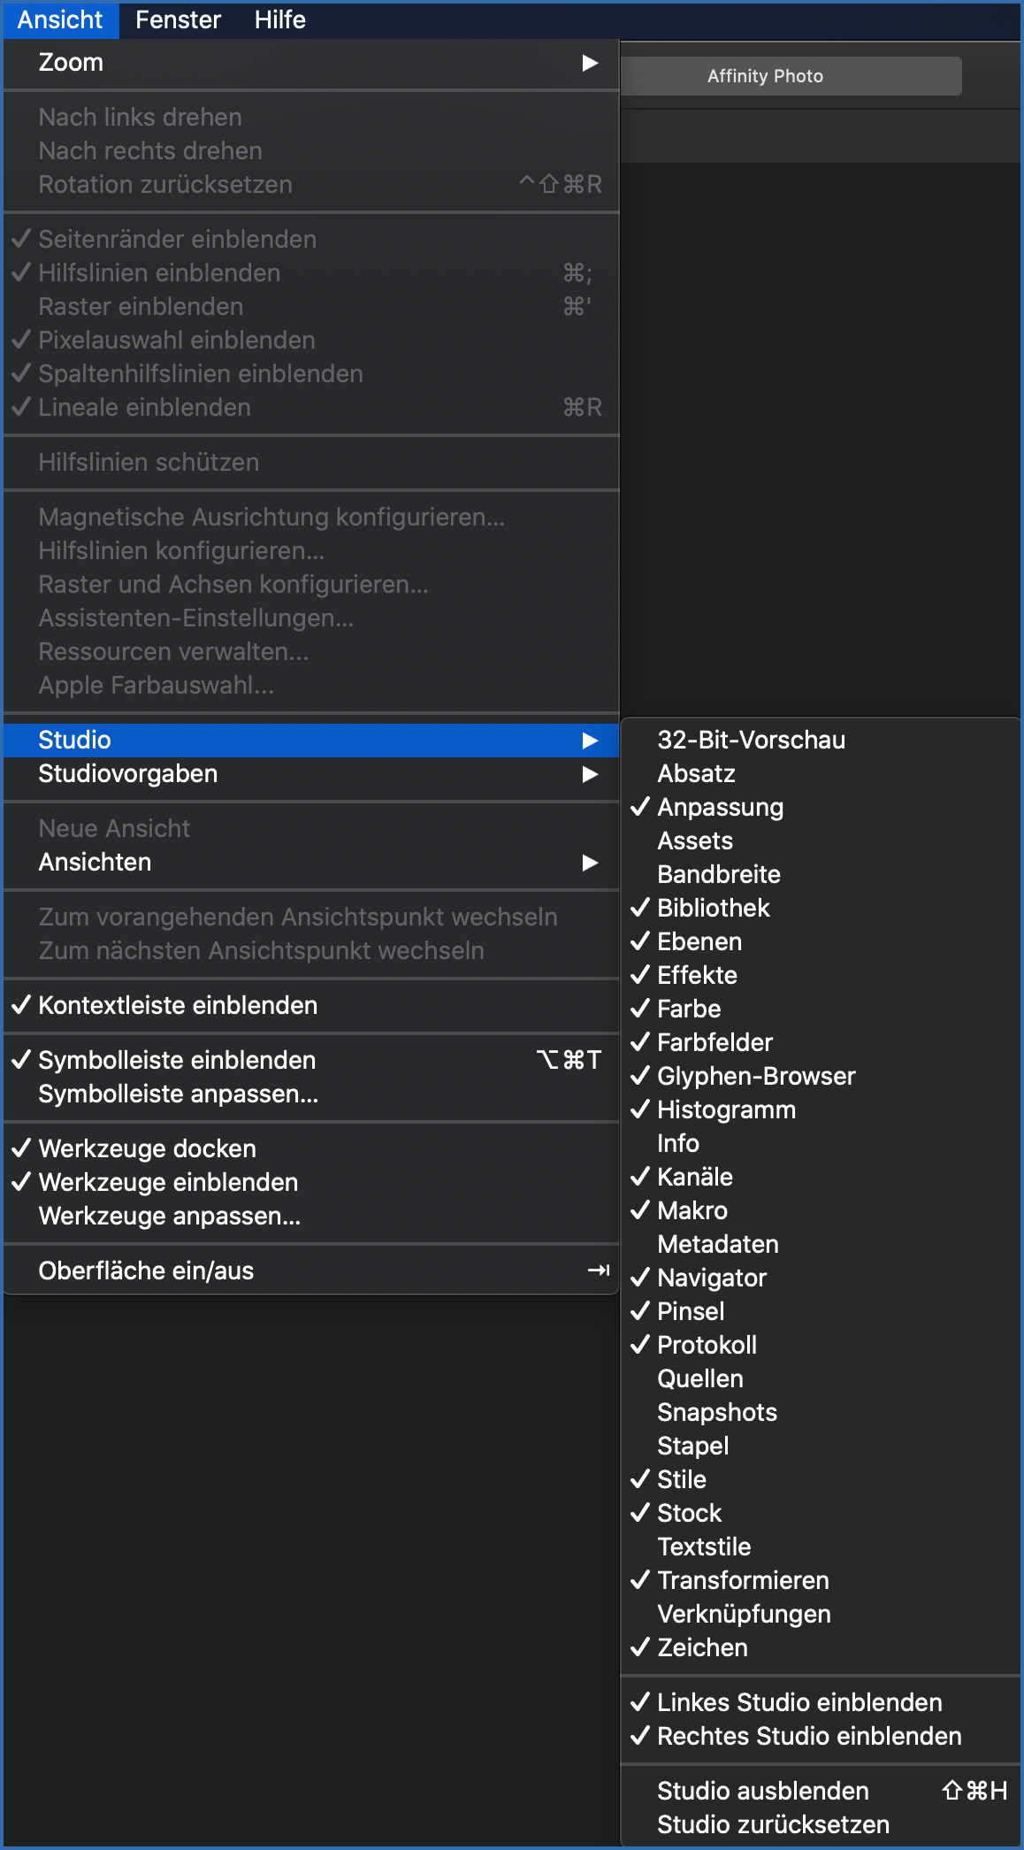1024x1850 pixels.
Task: Click Oberfläche ein/aus
Action: point(146,1271)
